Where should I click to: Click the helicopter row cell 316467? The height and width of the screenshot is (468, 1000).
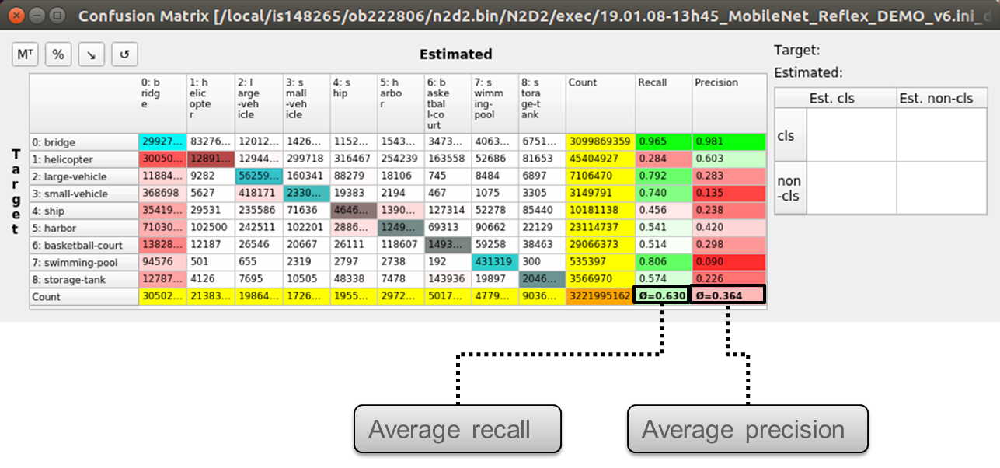click(x=354, y=159)
